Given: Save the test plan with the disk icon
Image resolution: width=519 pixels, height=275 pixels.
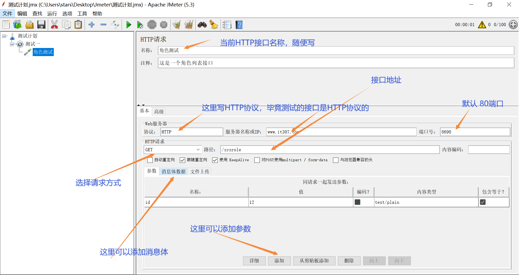Looking at the screenshot, I should (x=41, y=25).
